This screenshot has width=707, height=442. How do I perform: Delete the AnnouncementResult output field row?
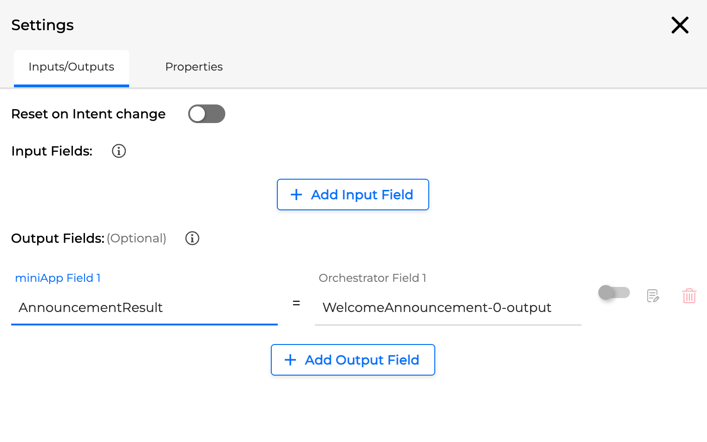click(x=689, y=296)
